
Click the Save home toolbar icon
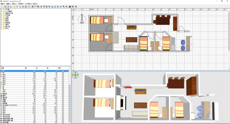click(8, 7)
